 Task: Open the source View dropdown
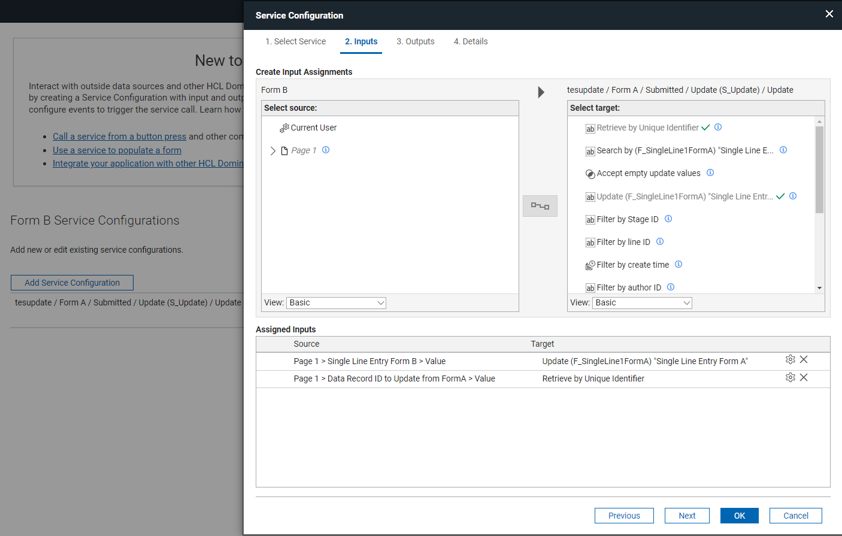click(336, 303)
